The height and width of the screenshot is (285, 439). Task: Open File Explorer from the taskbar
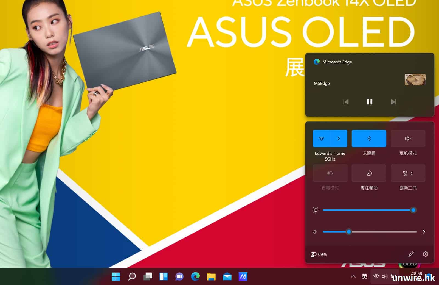tap(211, 276)
